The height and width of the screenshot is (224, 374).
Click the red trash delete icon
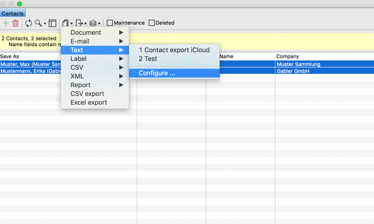[x=15, y=23]
